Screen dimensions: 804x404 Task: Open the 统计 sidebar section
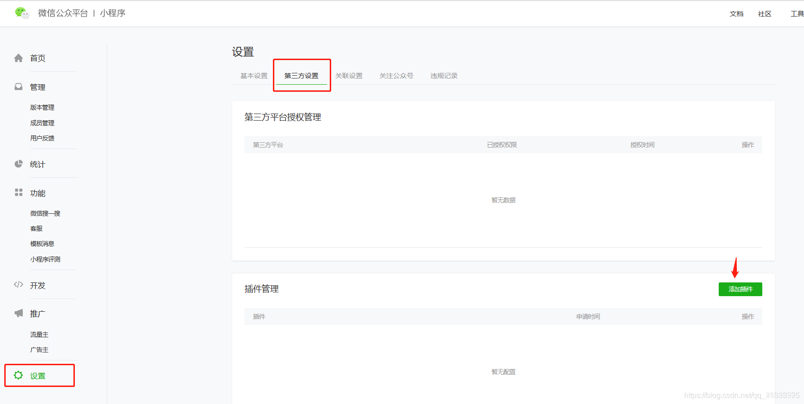tap(37, 164)
